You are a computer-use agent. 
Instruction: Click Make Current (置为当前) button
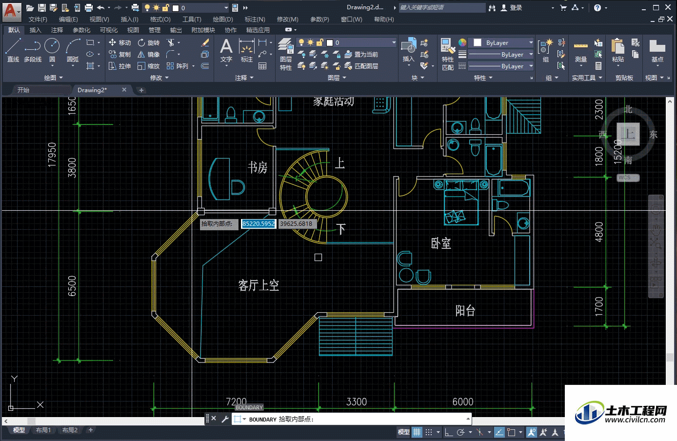pyautogui.click(x=361, y=54)
